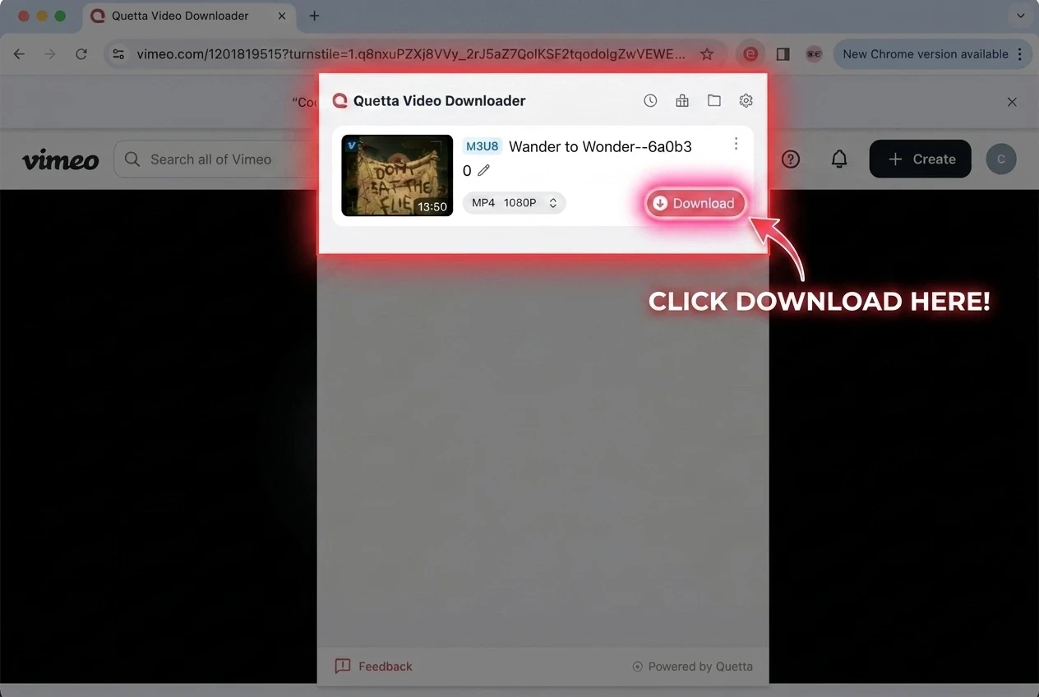Reload the Vimeo page
This screenshot has height=697, width=1039.
click(x=81, y=54)
